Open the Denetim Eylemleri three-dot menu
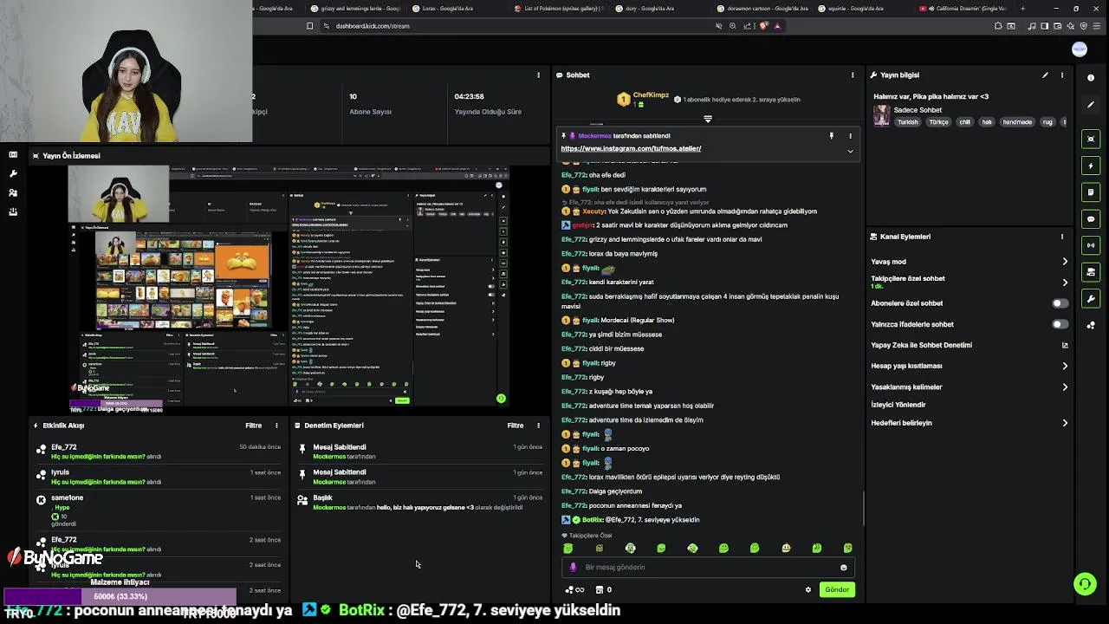The height and width of the screenshot is (624, 1109). [538, 426]
